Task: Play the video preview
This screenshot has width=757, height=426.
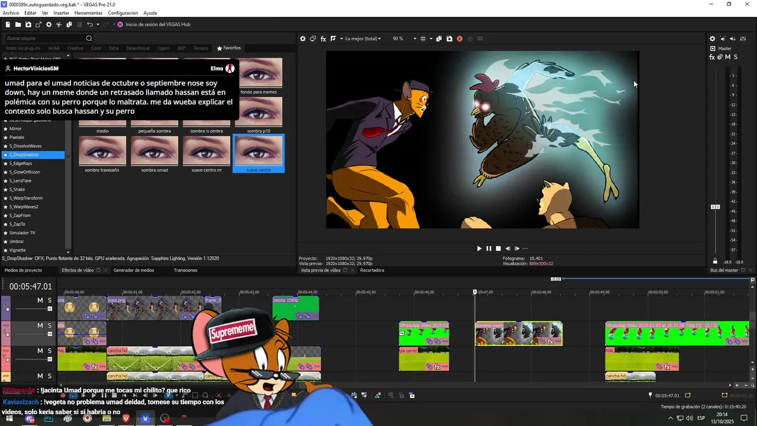Action: (x=479, y=248)
